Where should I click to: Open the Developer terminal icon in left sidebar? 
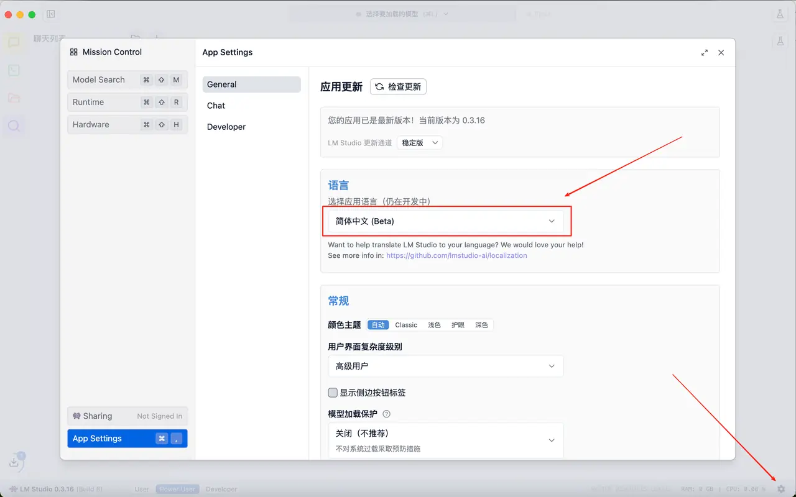click(14, 70)
